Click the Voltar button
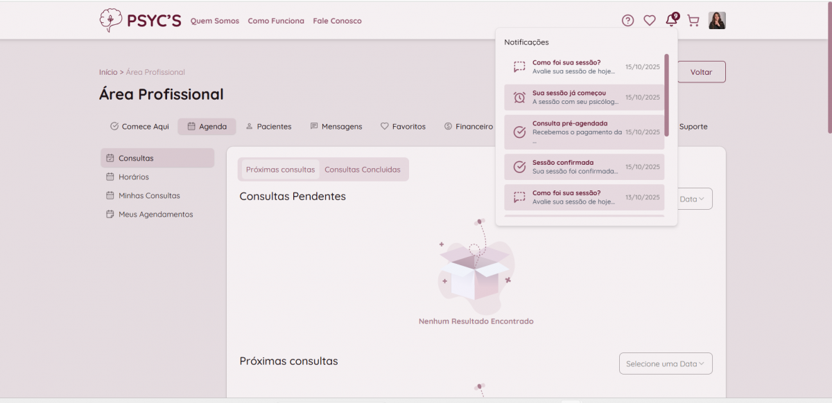Screen dimensions: 832x403 [x=701, y=72]
